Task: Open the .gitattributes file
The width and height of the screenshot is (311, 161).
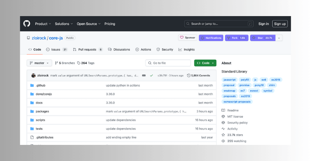Action: tap(44, 138)
